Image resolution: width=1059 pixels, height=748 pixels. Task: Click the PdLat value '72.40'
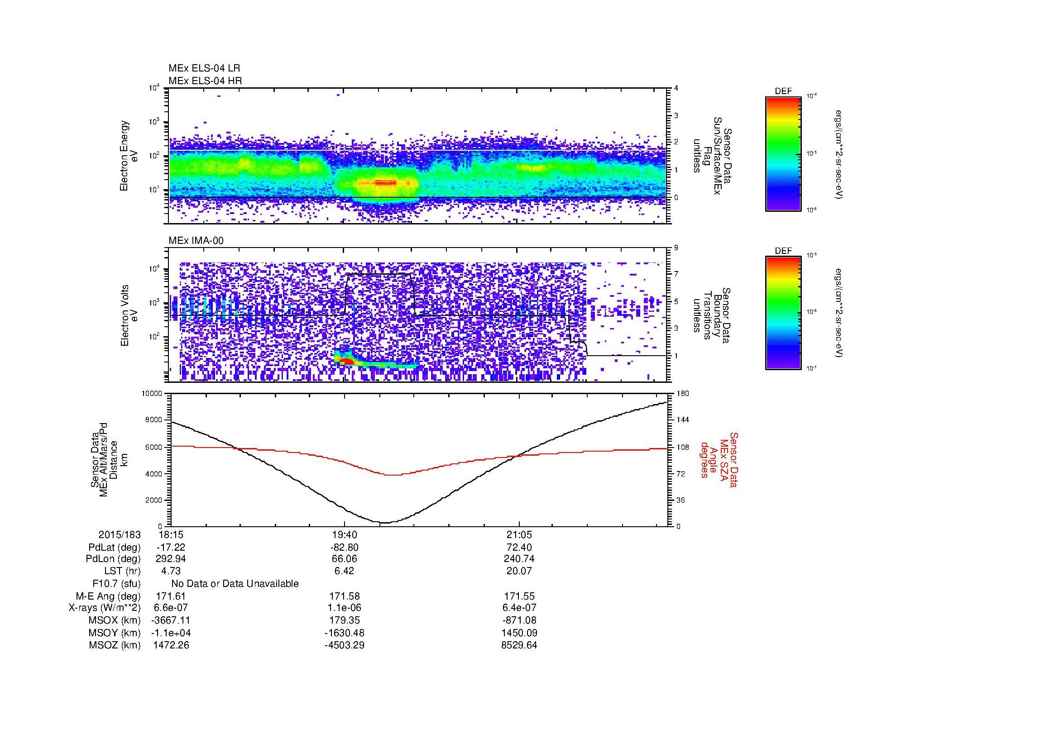pos(519,548)
